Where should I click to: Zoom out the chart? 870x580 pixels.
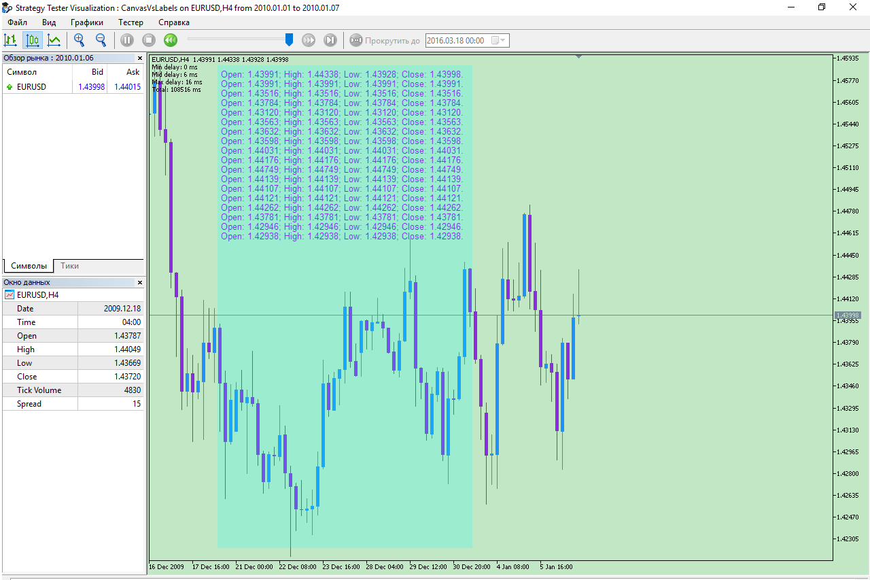101,40
